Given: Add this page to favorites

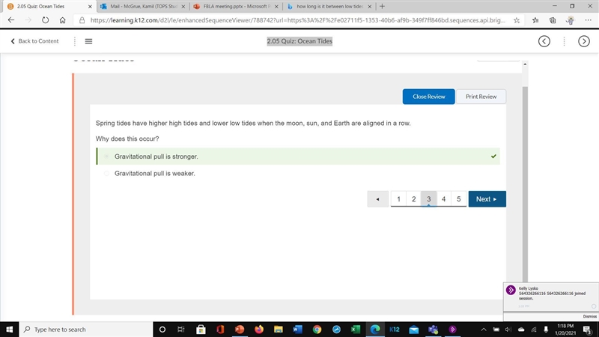Looking at the screenshot, I should coord(517,20).
